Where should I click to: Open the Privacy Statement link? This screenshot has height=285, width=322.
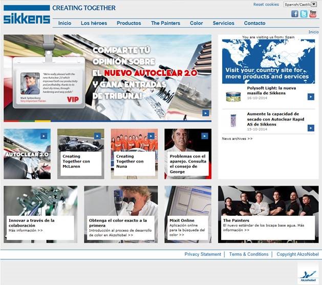[x=203, y=254]
